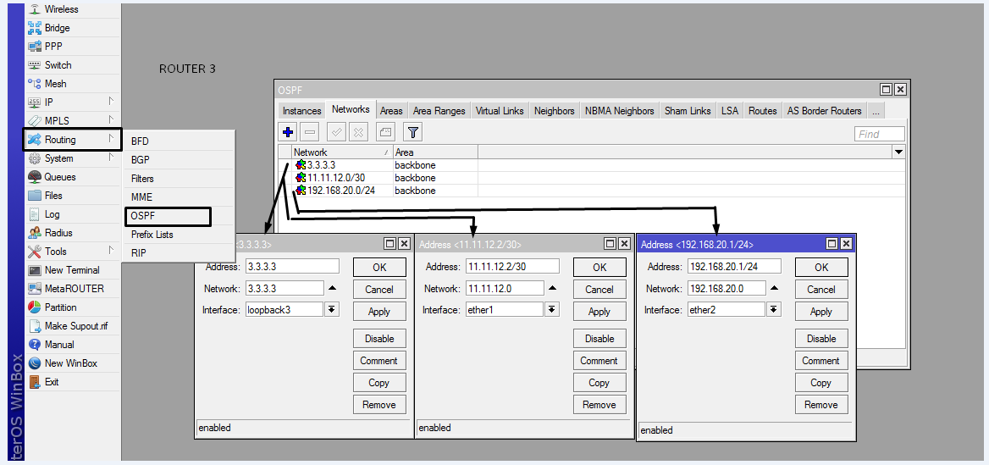Open Interface dropdown for loopback3
This screenshot has width=989, height=465.
click(332, 309)
